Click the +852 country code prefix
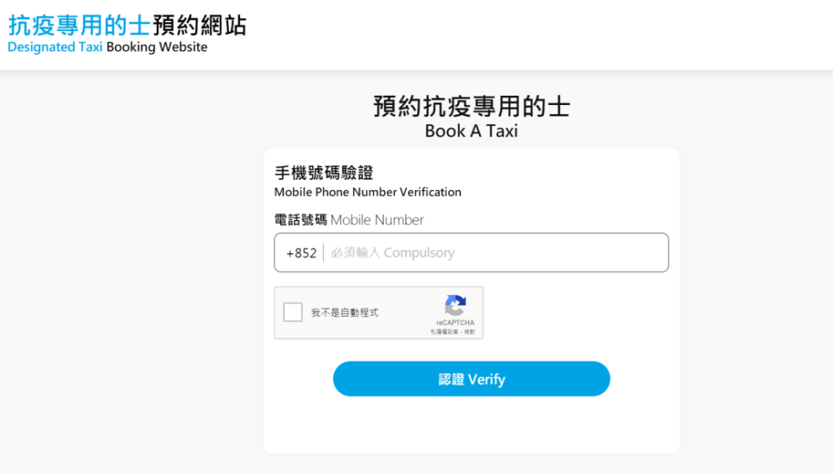Viewport: 833px width, 474px height. pos(301,252)
